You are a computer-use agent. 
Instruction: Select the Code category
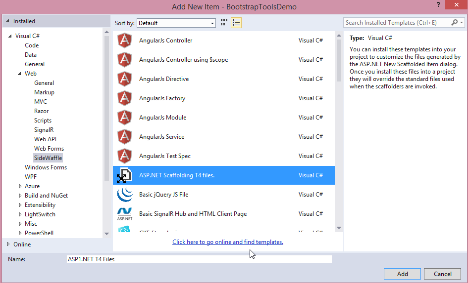click(32, 45)
